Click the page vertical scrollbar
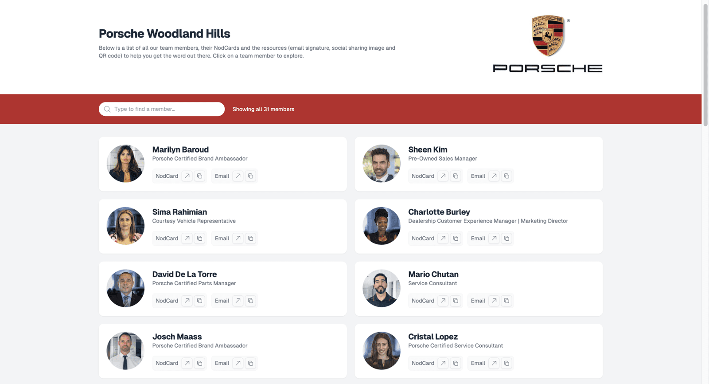 (x=705, y=64)
